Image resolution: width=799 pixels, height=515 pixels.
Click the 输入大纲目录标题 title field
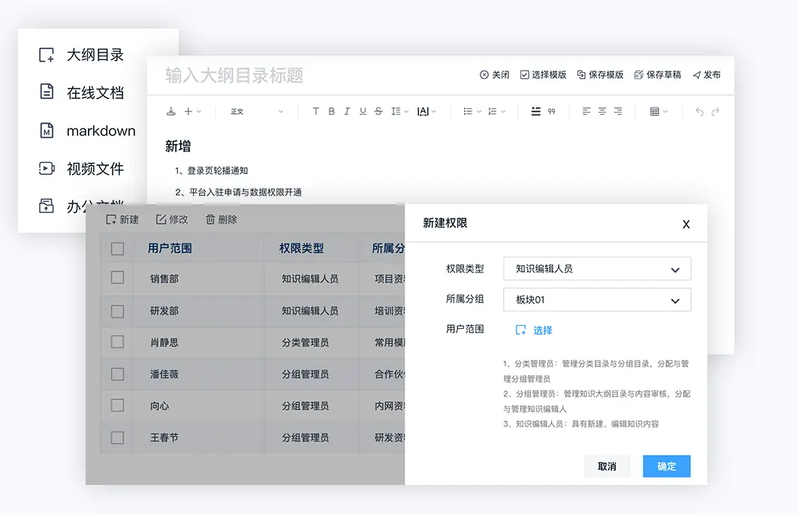click(x=234, y=75)
